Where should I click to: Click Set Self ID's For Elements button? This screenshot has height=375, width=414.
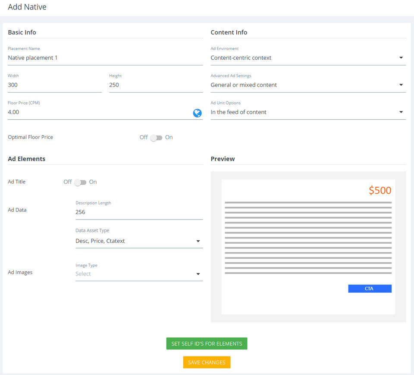point(207,344)
